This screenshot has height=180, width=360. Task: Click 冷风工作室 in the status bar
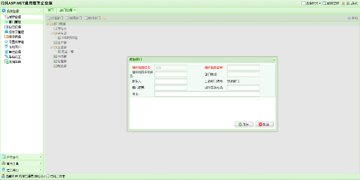point(56,176)
